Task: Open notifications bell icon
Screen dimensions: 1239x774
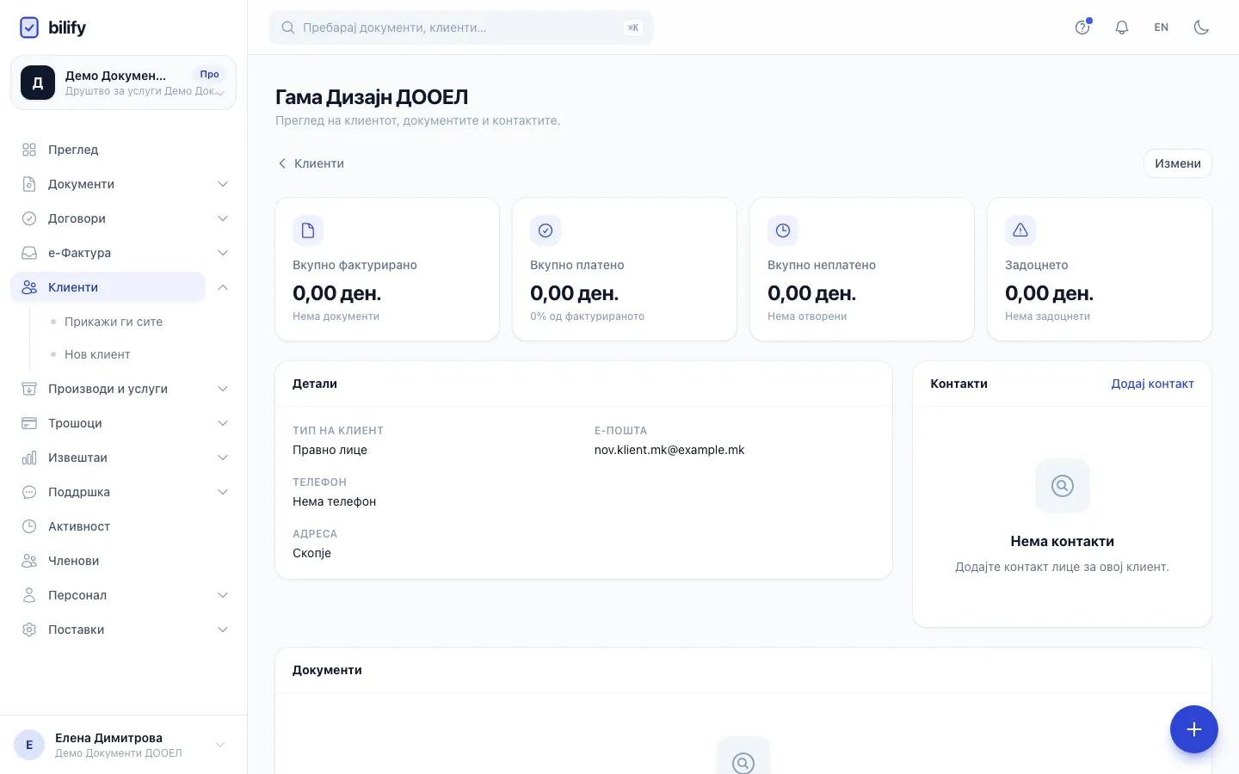Action: pos(1122,28)
